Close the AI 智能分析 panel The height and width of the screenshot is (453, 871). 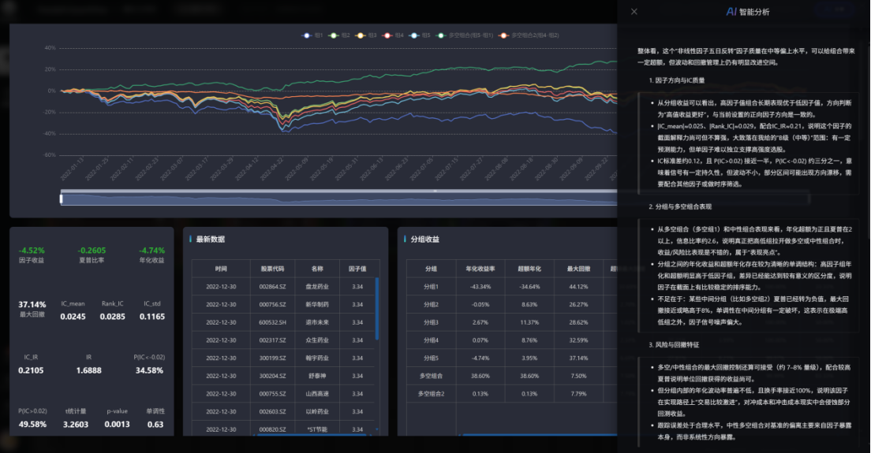[x=634, y=12]
